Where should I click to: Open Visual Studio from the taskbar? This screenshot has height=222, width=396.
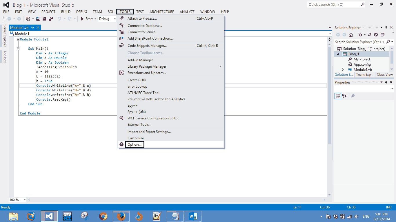[x=49, y=216]
